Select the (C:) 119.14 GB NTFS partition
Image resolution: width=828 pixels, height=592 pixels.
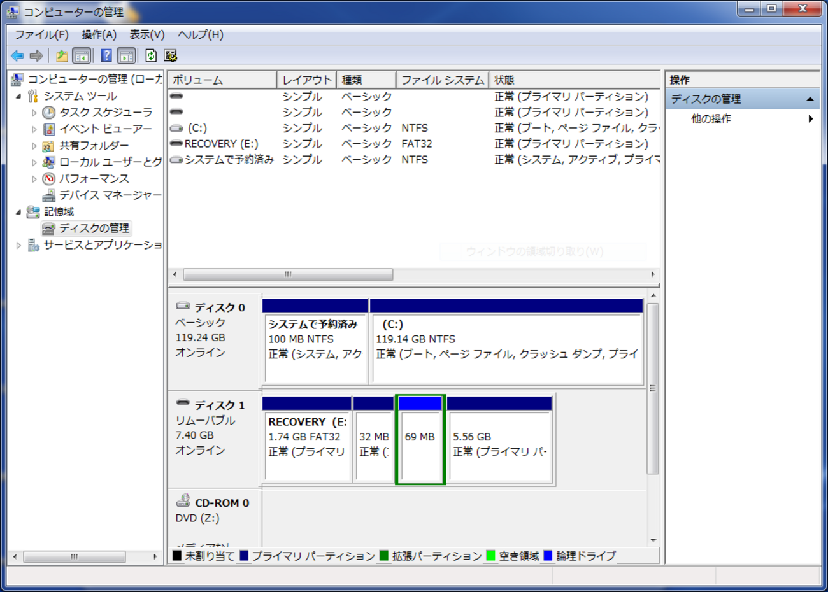point(507,342)
